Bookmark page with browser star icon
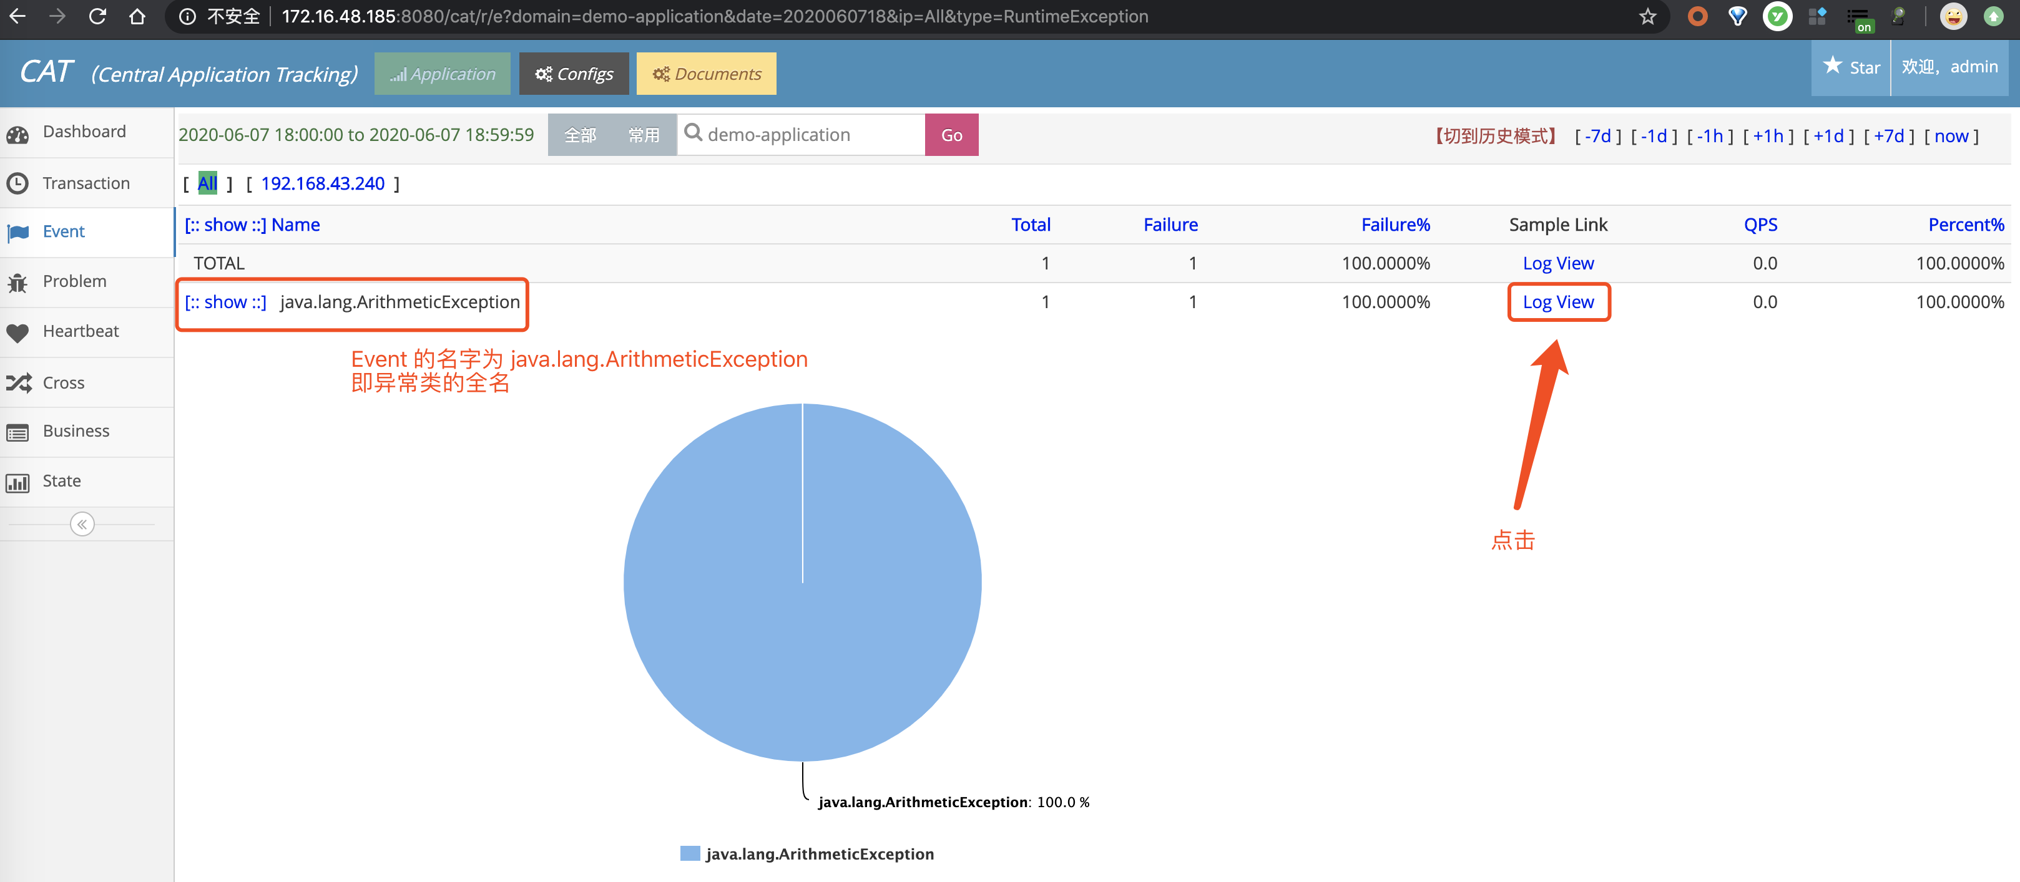Screen dimensions: 2020x882 [1647, 16]
